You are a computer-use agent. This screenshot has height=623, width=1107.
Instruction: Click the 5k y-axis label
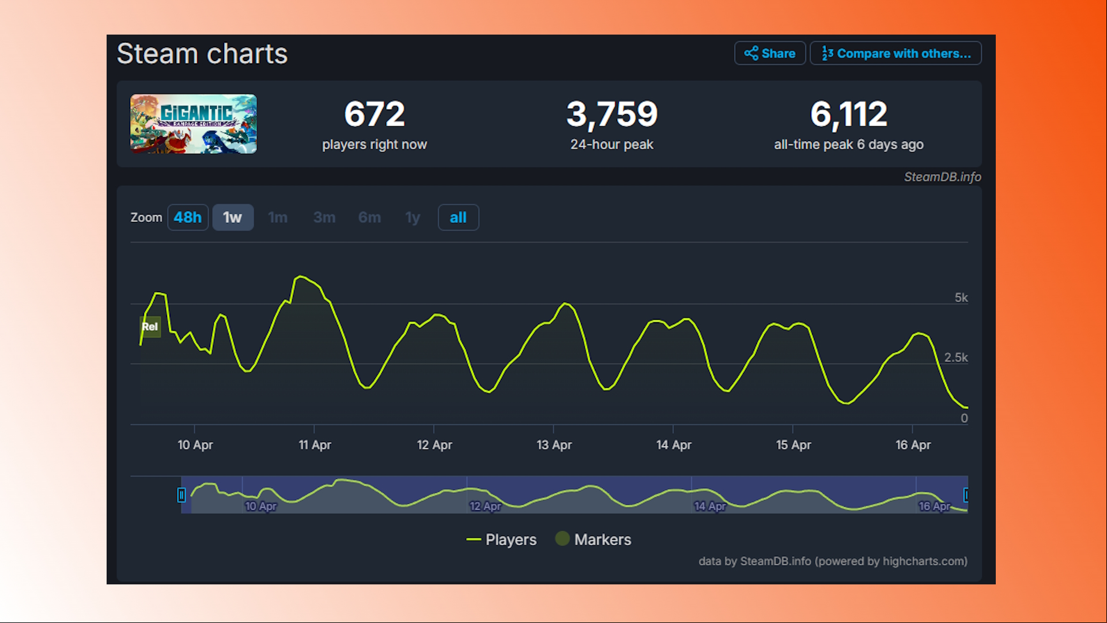pyautogui.click(x=961, y=297)
